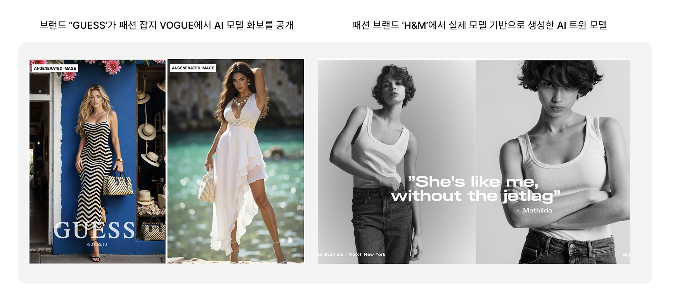Click the AI-GENERATED IMAGE label on blue wall image
This screenshot has width=675, height=298.
pyautogui.click(x=55, y=68)
